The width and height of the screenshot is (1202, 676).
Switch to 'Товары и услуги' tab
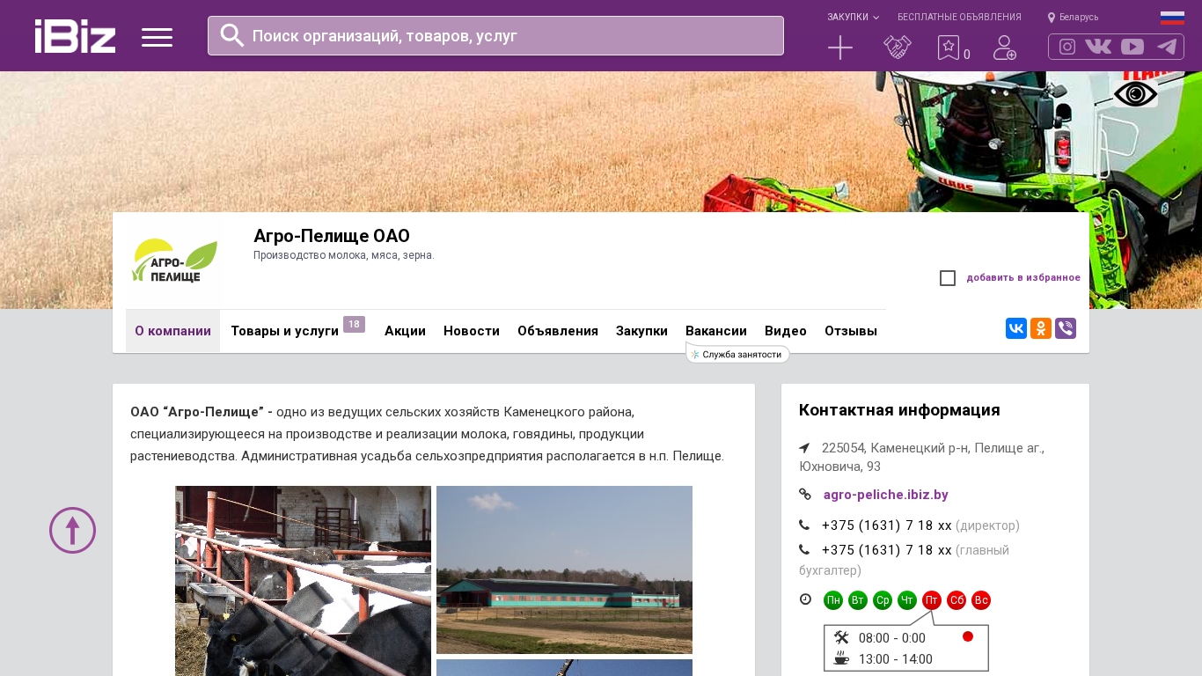284,331
